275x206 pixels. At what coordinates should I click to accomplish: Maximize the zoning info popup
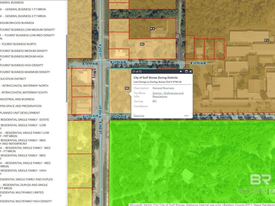pyautogui.click(x=186, y=71)
